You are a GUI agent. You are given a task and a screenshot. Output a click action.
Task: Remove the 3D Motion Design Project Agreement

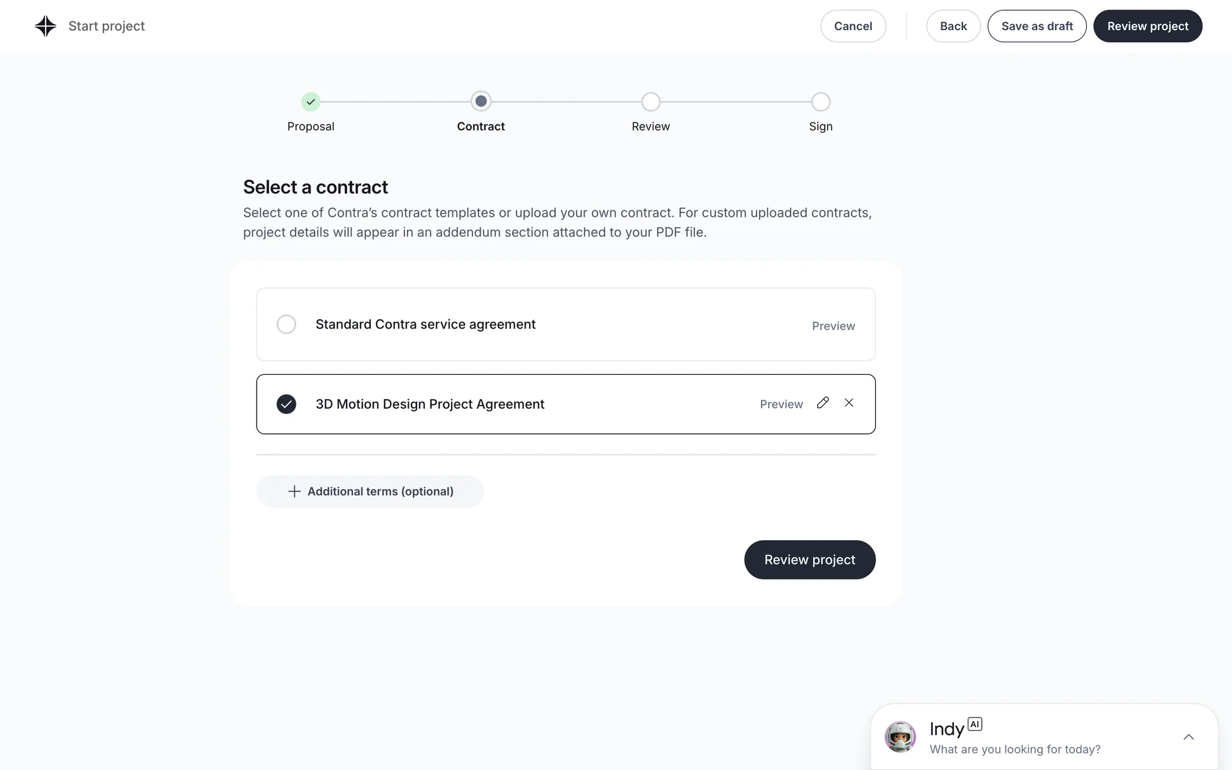pos(849,403)
